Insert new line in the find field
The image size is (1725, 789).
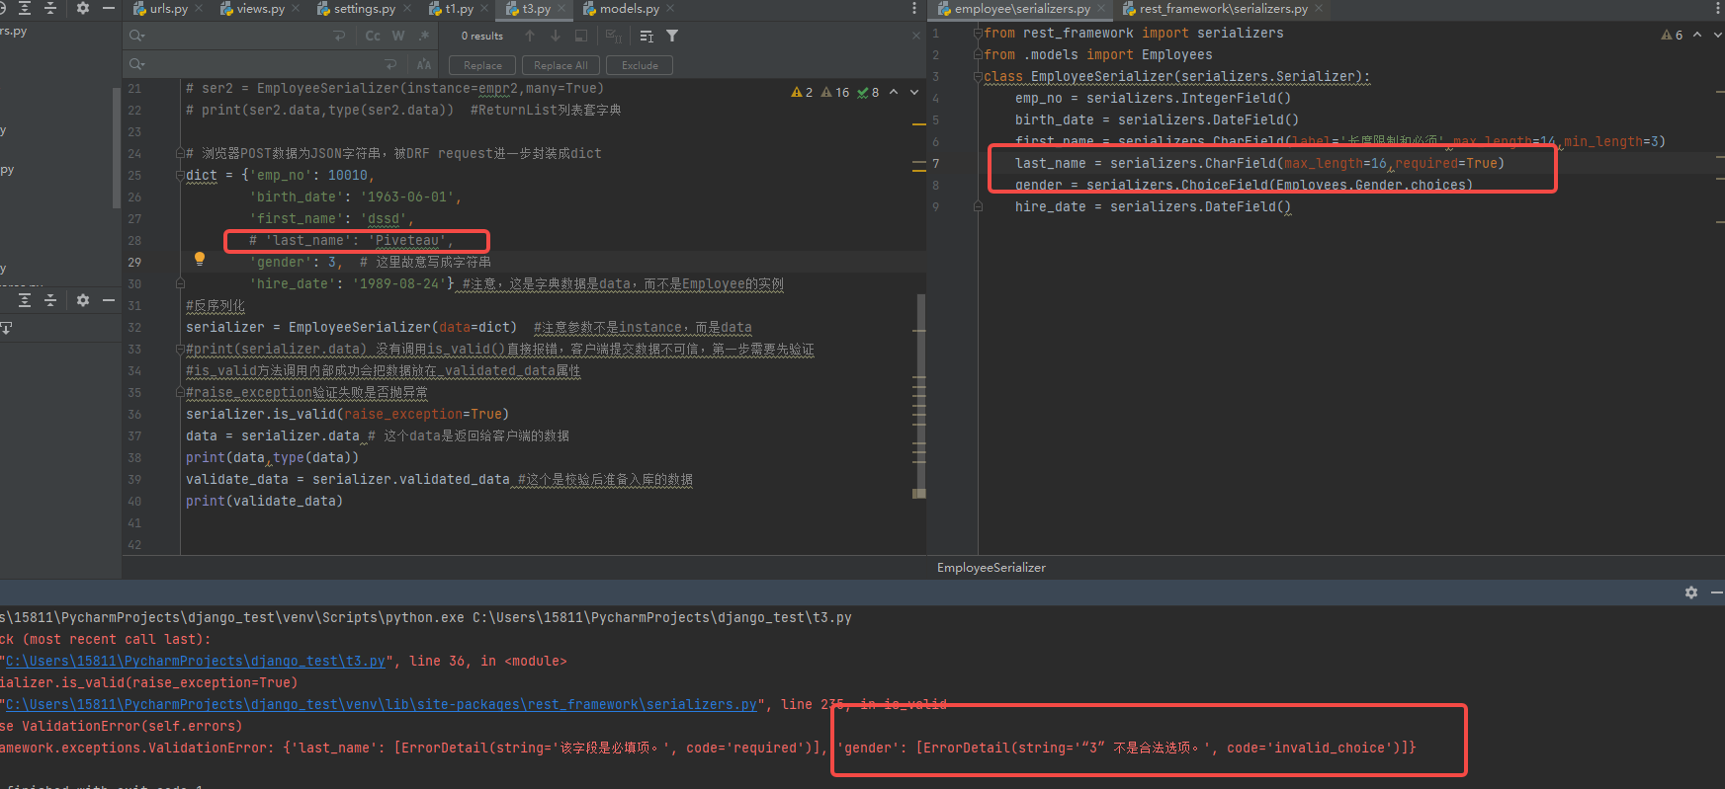[x=339, y=36]
